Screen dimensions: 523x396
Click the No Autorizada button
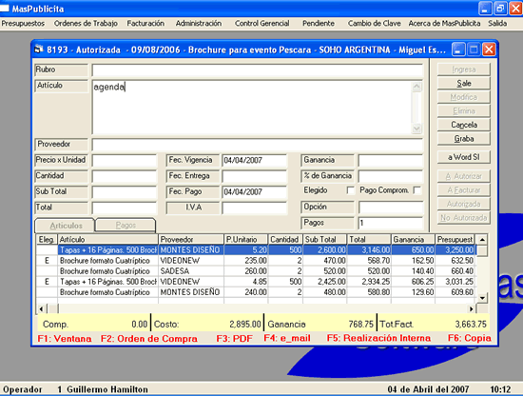point(464,218)
